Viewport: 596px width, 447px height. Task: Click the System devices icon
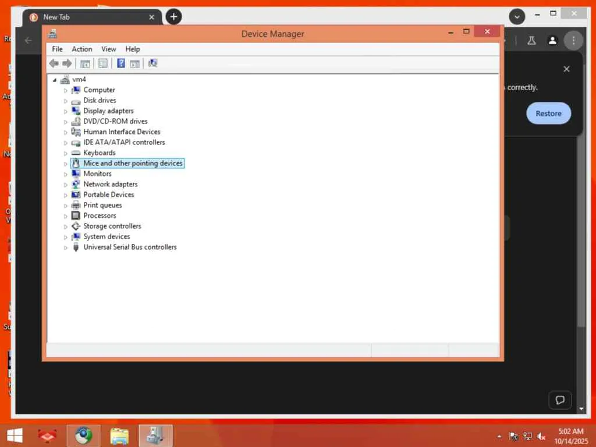tap(76, 236)
